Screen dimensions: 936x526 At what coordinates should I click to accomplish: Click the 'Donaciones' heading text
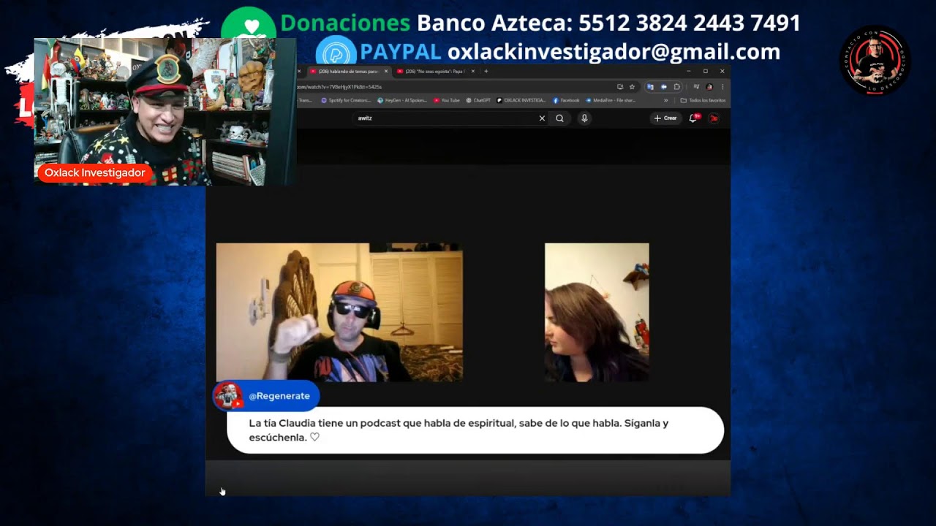[x=345, y=23]
